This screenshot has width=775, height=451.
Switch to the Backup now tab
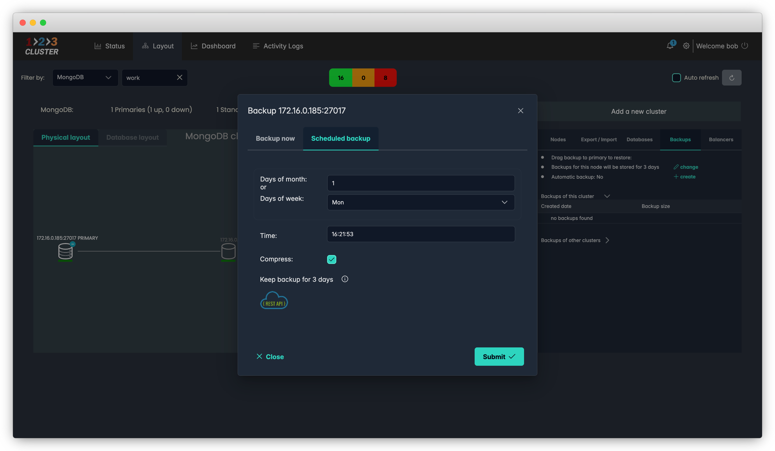pyautogui.click(x=275, y=138)
